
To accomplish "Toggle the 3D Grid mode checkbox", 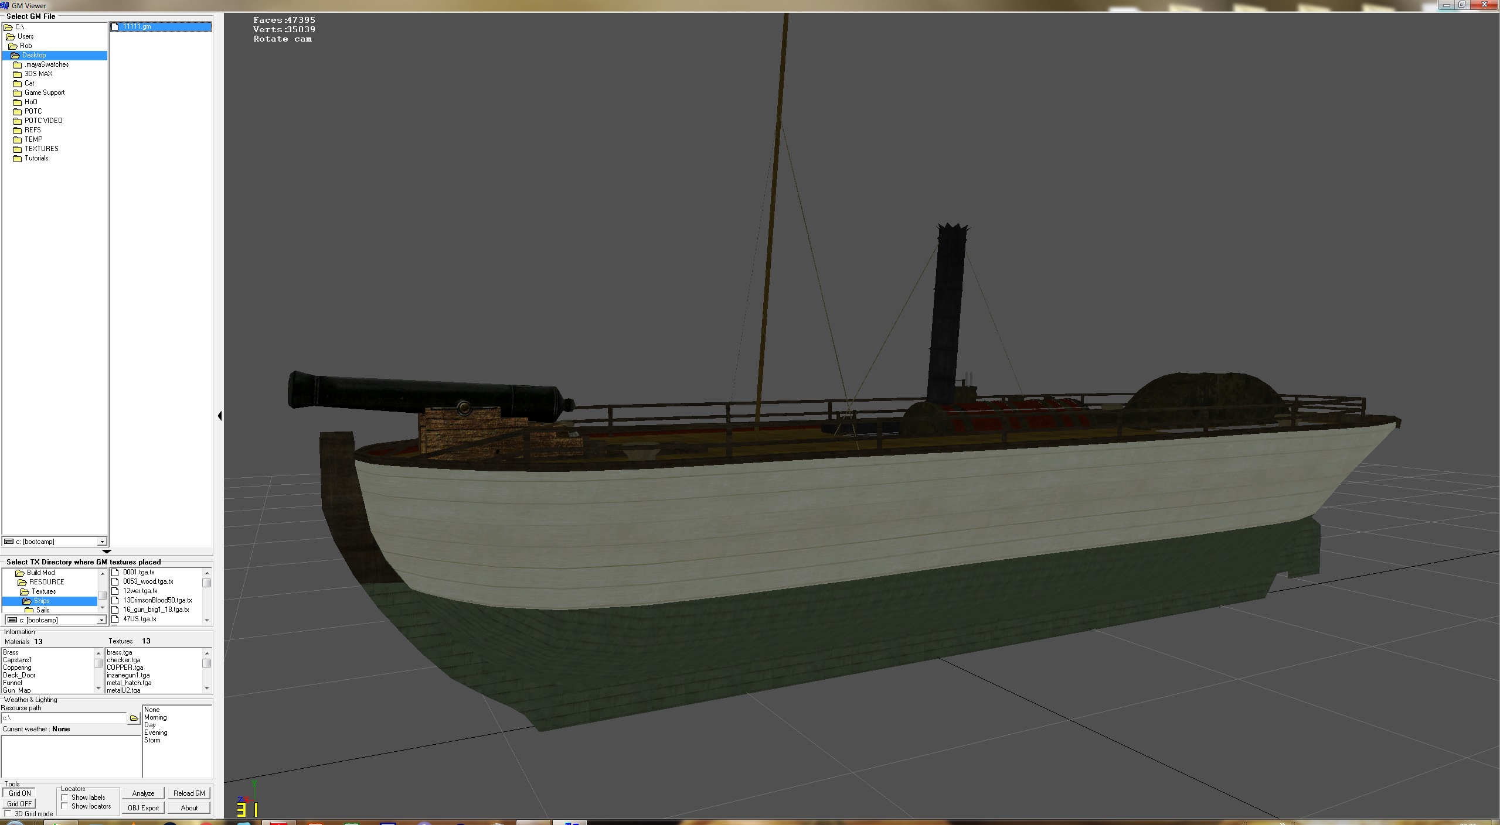I will pos(8,814).
